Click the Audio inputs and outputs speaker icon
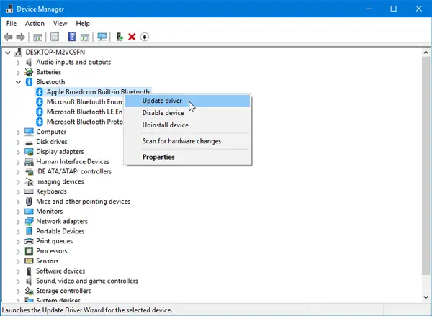This screenshot has width=432, height=316. [29, 62]
